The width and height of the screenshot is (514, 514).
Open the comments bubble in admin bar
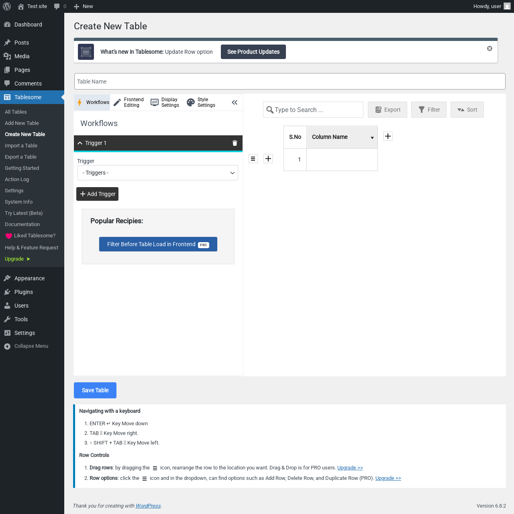click(60, 6)
